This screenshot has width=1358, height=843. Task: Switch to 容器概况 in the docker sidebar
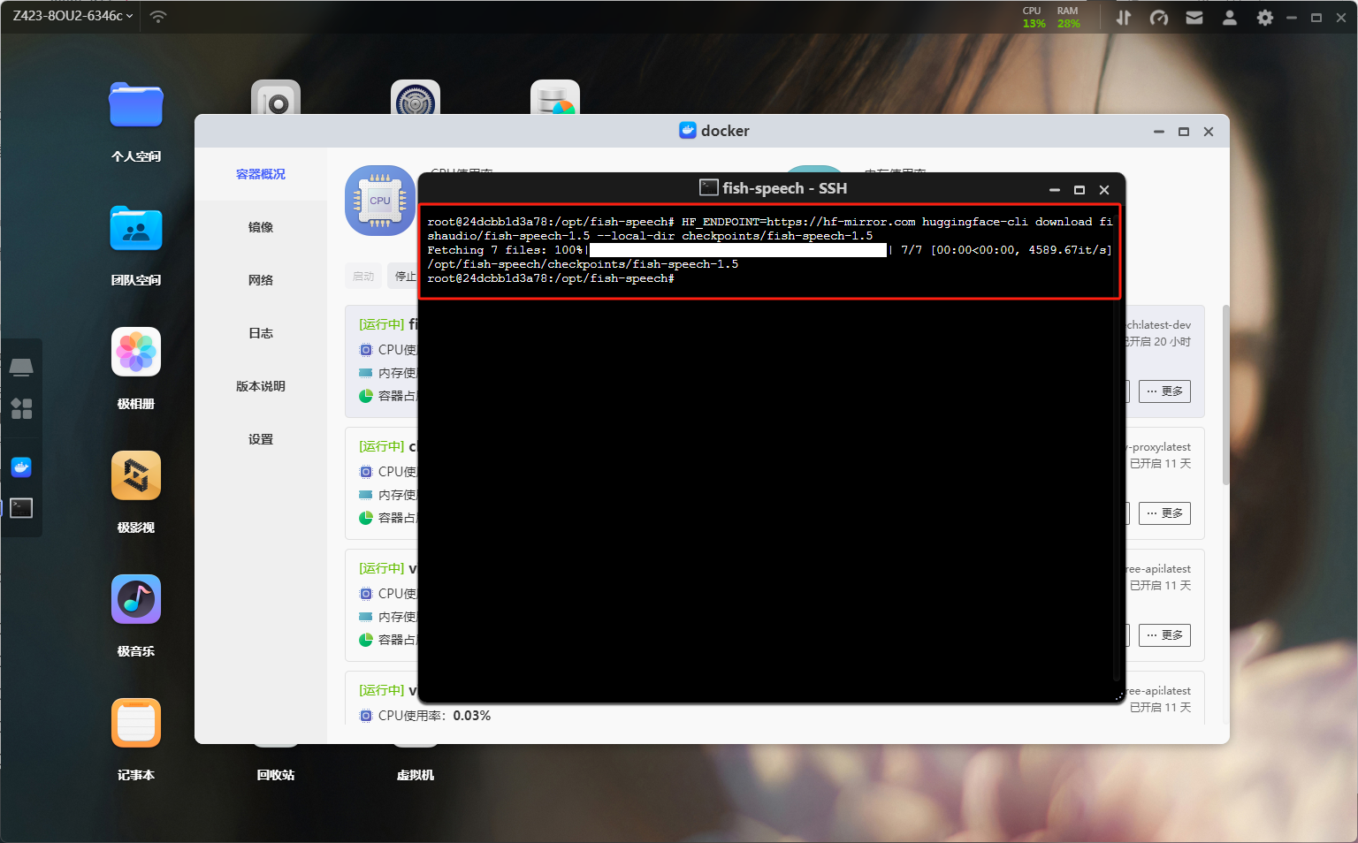point(261,174)
